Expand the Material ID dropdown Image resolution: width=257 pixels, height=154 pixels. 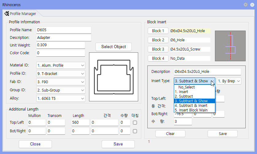[x=61, y=66]
